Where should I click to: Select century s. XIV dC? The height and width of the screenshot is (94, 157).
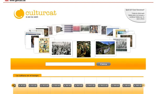[x=56, y=85]
